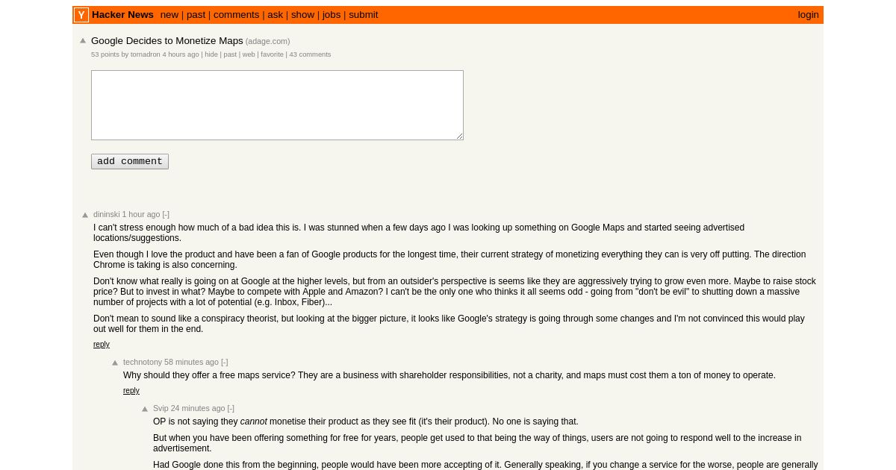Click Svip's 24 minutes ago timestamp
This screenshot has height=470, width=896.
198,408
